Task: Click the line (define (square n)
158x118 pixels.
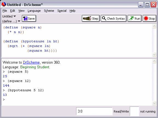Action: coord(22,27)
